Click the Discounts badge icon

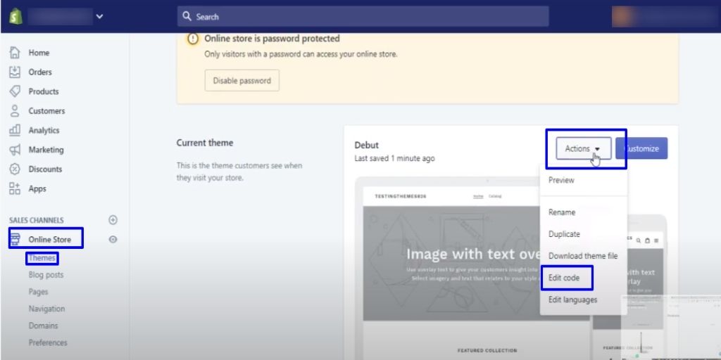click(x=15, y=169)
